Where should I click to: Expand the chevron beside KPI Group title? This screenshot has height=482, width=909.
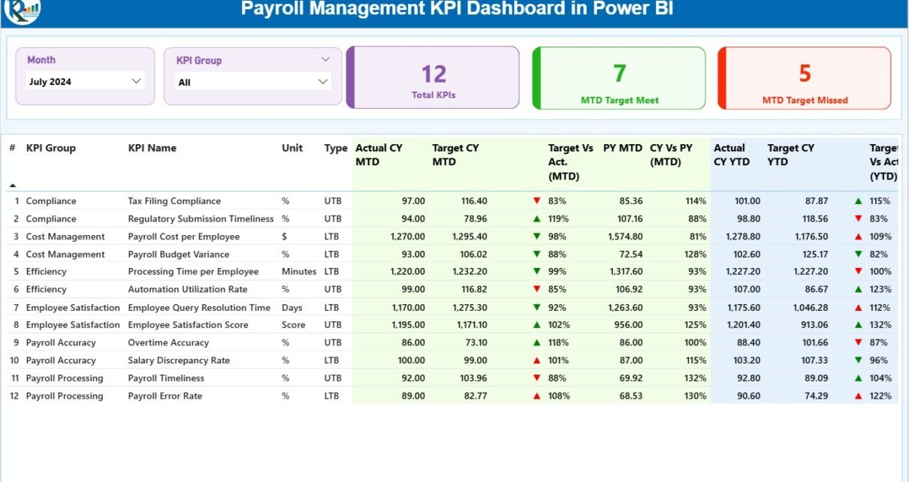(325, 59)
